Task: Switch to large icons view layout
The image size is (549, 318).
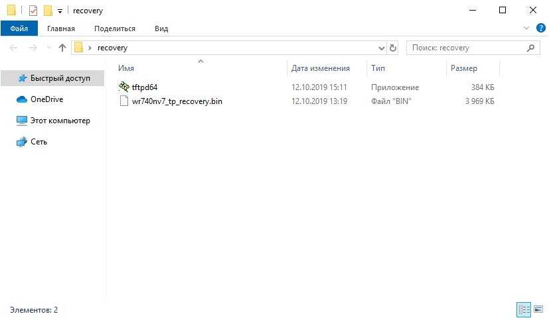Action: (538, 309)
